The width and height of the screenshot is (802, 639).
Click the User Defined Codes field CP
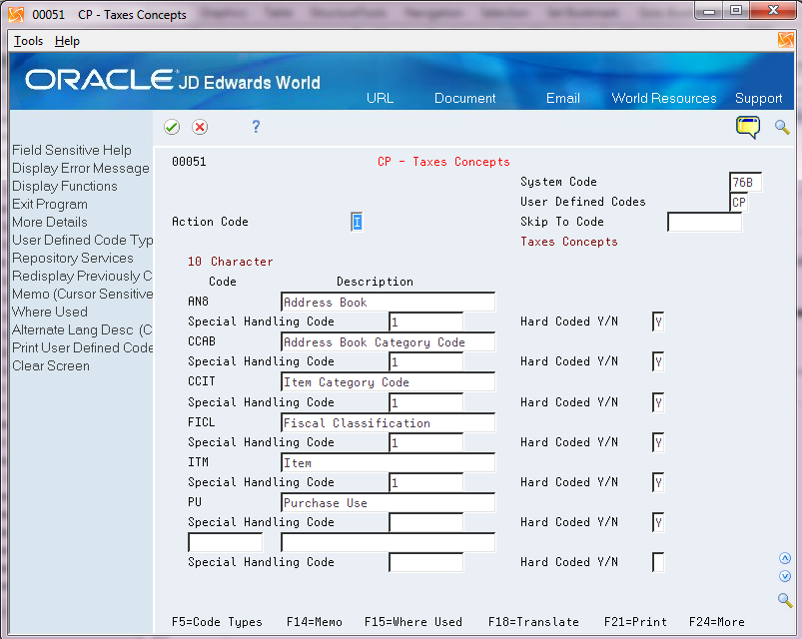738,202
